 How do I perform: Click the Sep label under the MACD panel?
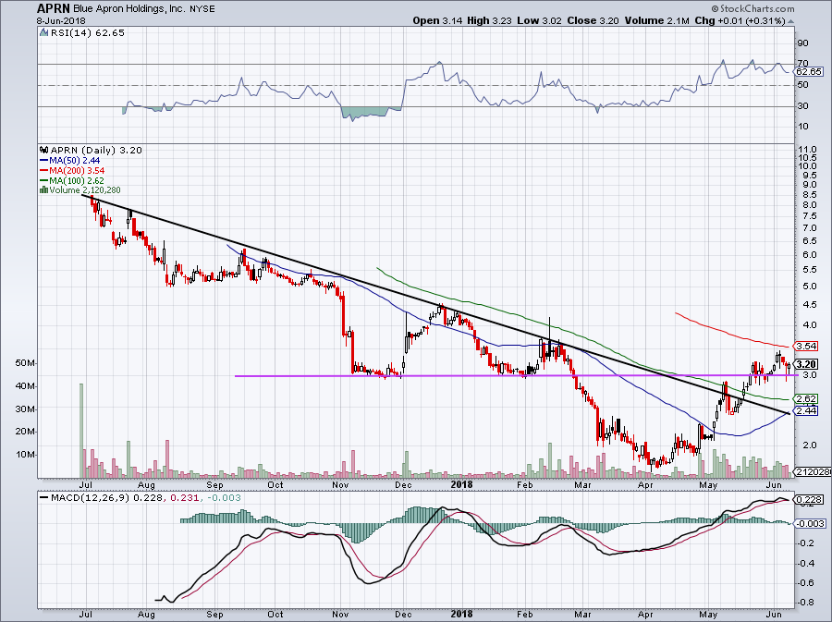coord(214,615)
